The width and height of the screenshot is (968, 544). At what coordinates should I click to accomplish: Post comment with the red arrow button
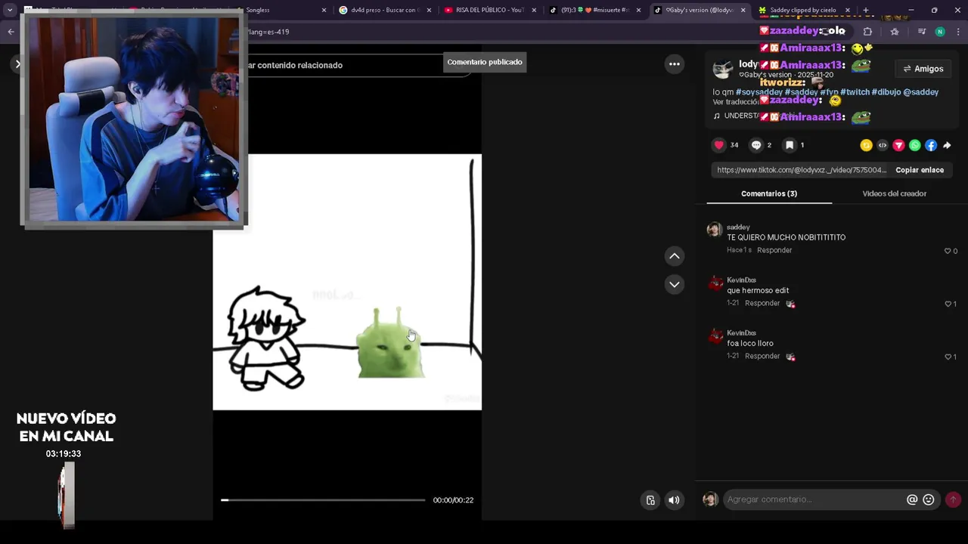click(x=953, y=499)
